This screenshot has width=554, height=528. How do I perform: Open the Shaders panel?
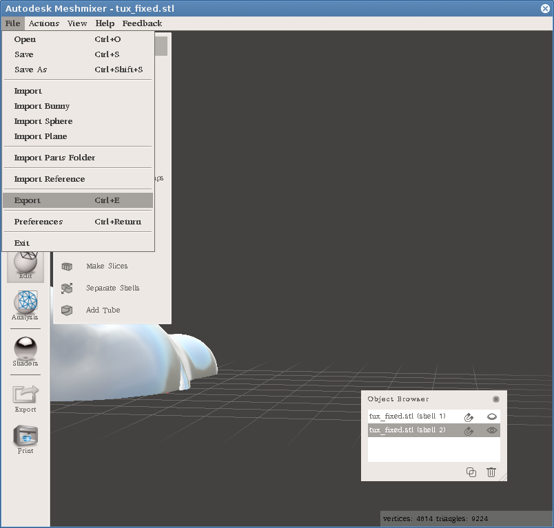click(25, 352)
